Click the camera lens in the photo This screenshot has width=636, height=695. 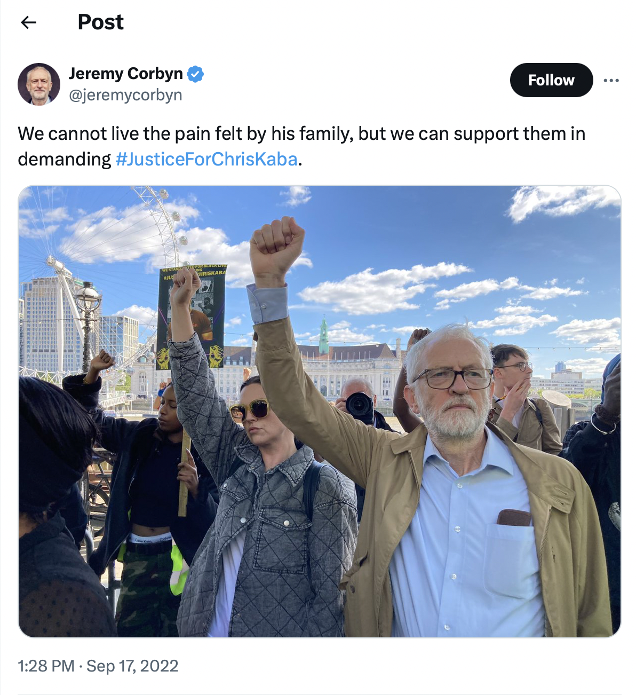360,406
